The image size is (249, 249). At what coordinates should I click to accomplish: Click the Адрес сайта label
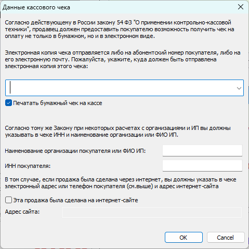(22, 212)
